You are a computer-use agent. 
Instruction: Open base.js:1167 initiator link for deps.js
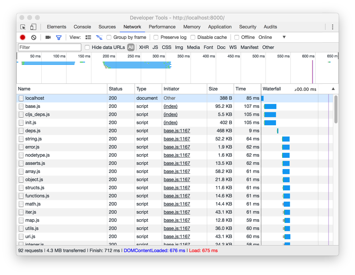tap(177, 131)
